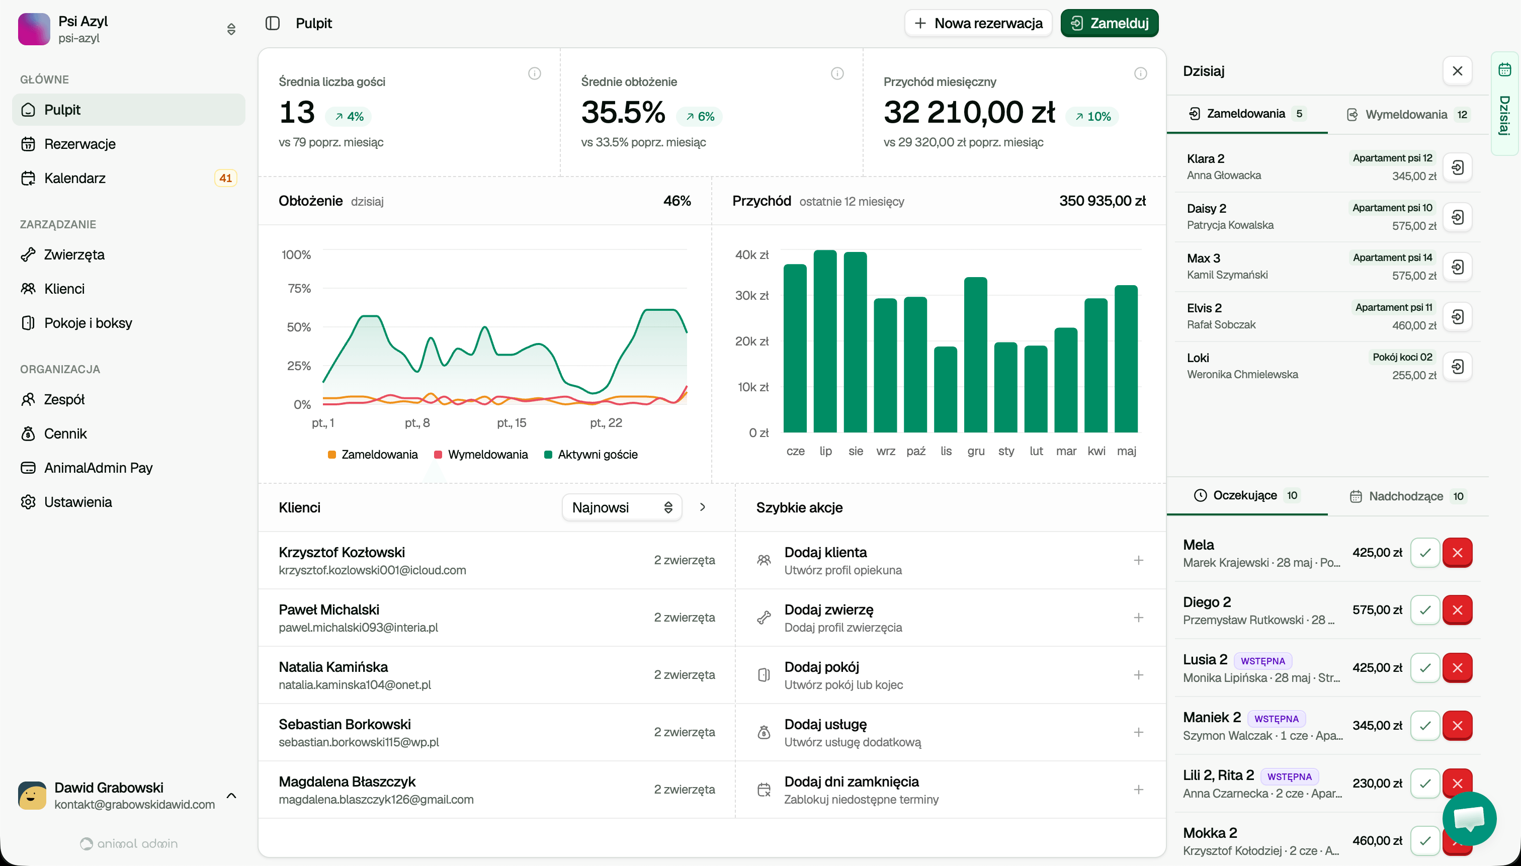
Task: Toggle Wymeldowania series in the chart legend
Action: [481, 455]
